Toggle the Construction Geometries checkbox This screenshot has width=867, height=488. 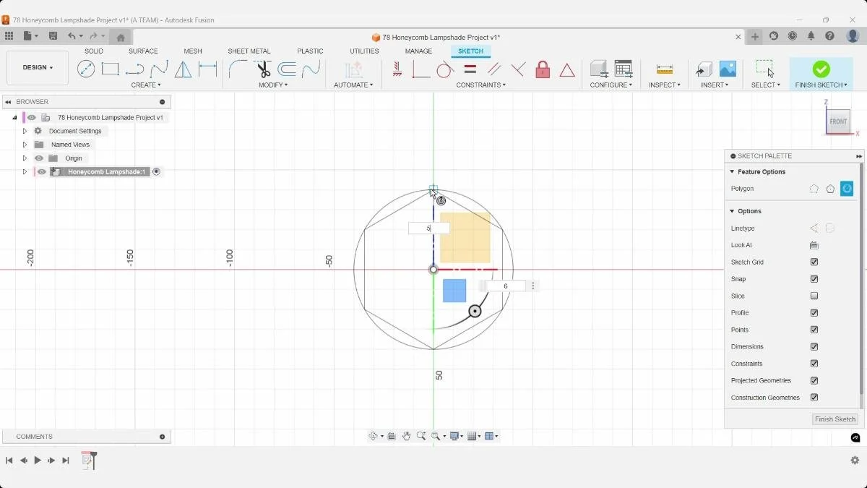point(814,398)
